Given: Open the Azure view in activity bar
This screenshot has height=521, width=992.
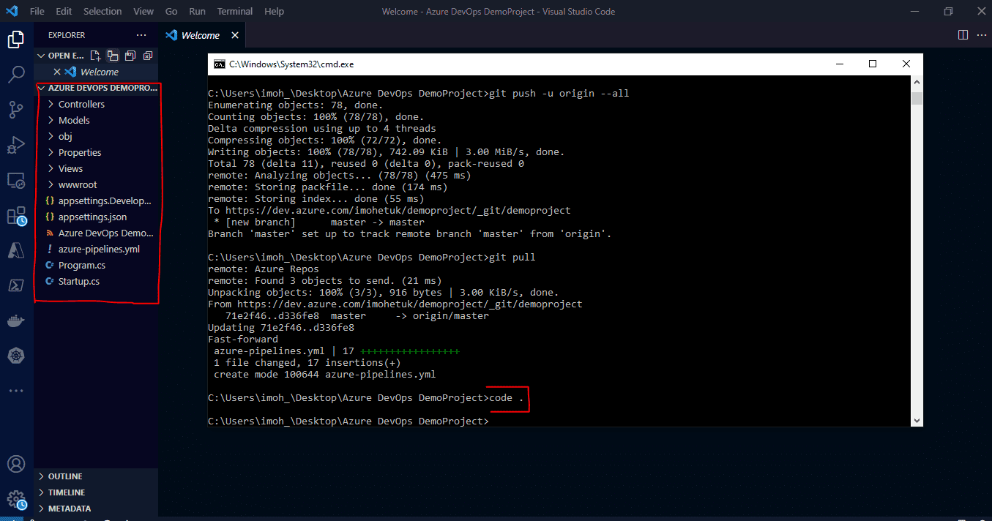Looking at the screenshot, I should click(x=16, y=250).
